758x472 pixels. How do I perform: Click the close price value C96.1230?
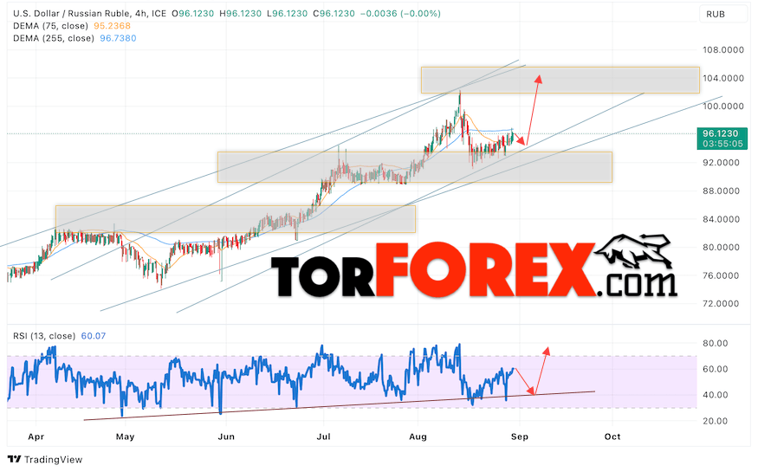334,14
